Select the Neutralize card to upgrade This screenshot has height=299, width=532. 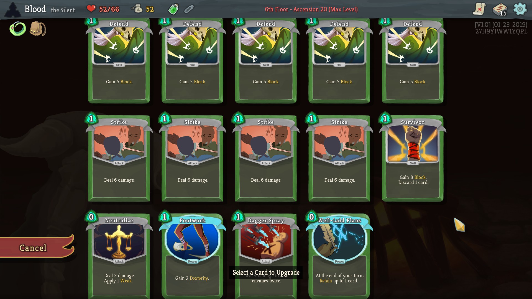119,254
